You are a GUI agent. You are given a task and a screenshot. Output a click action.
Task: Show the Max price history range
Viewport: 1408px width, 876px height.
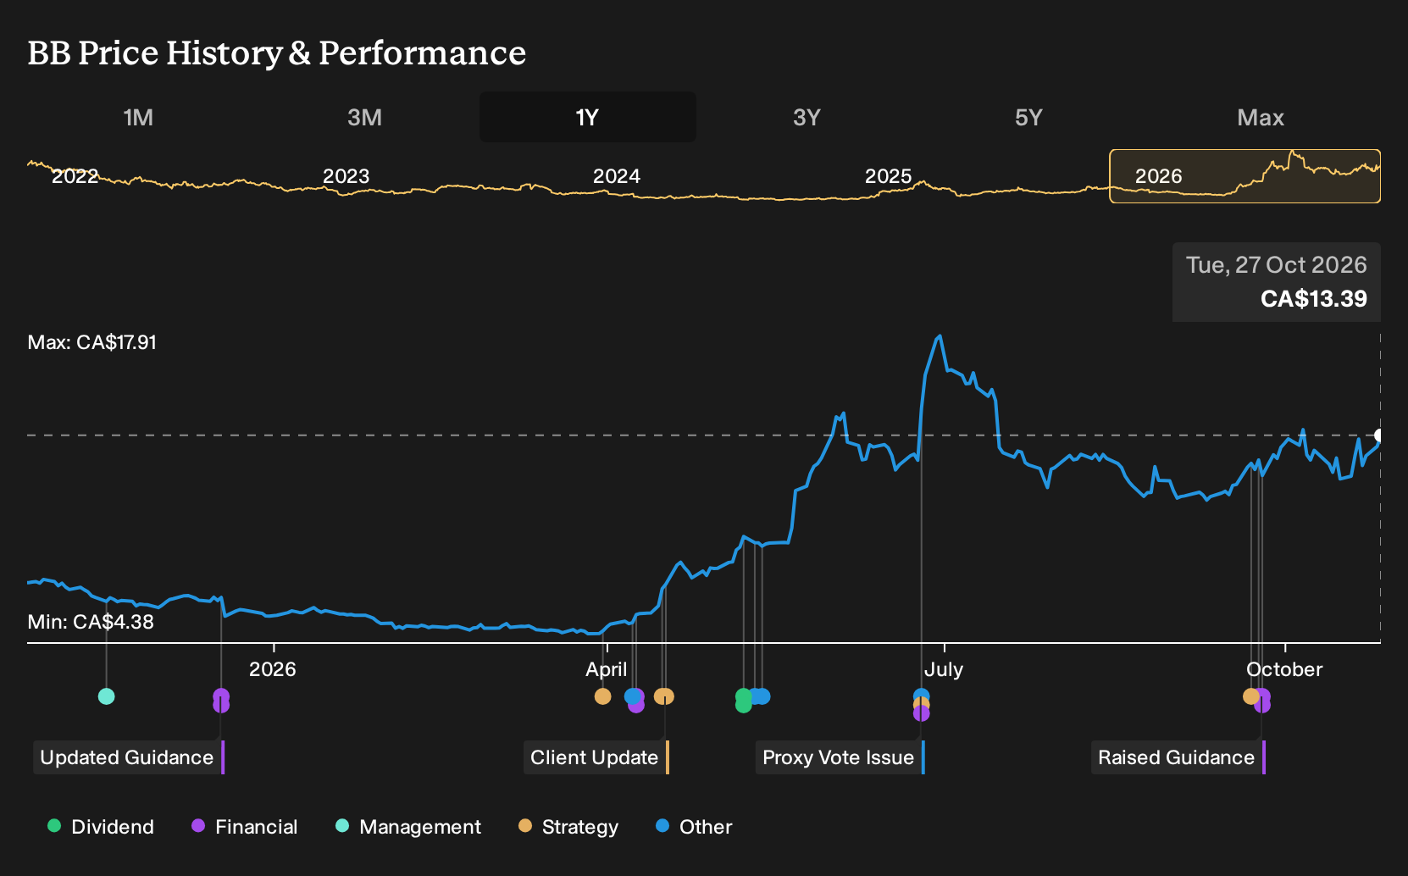(x=1261, y=117)
